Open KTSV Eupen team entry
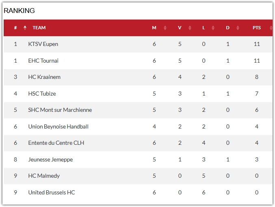 click(43, 44)
